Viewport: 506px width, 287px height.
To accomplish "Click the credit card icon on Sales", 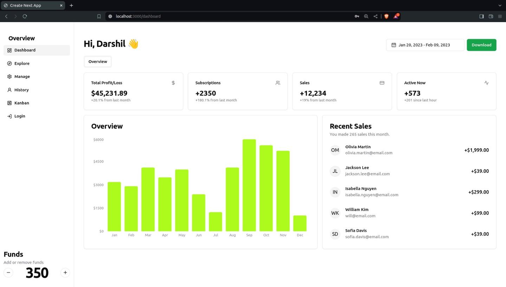I will click(x=382, y=83).
